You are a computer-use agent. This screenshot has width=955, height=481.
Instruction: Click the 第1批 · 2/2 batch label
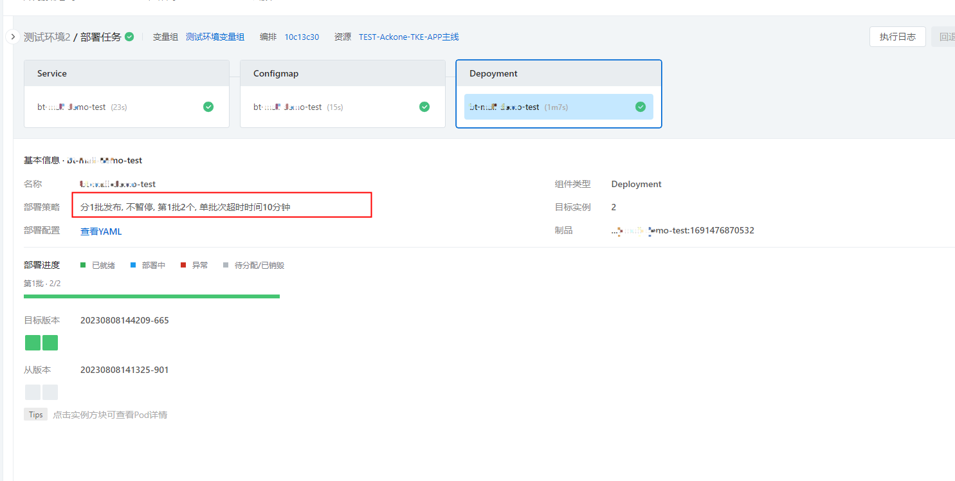click(42, 283)
